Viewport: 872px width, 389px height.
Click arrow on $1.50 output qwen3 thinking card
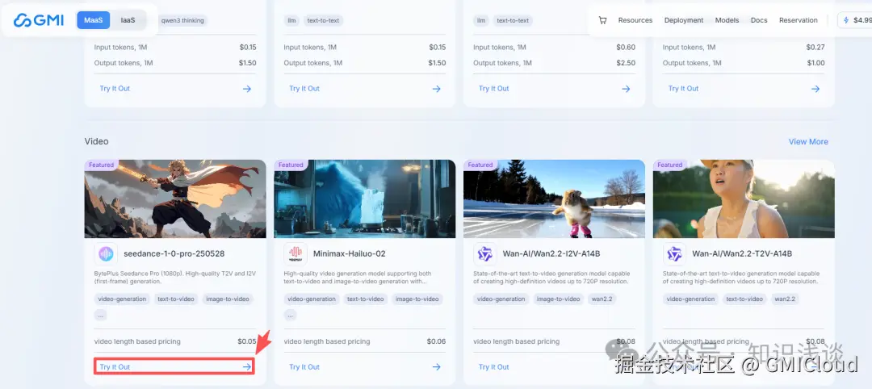(x=247, y=88)
